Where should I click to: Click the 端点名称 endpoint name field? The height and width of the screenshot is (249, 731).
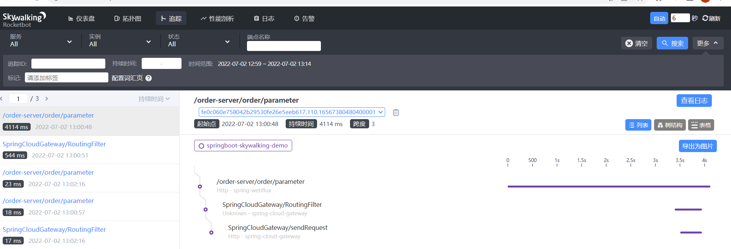coord(284,46)
